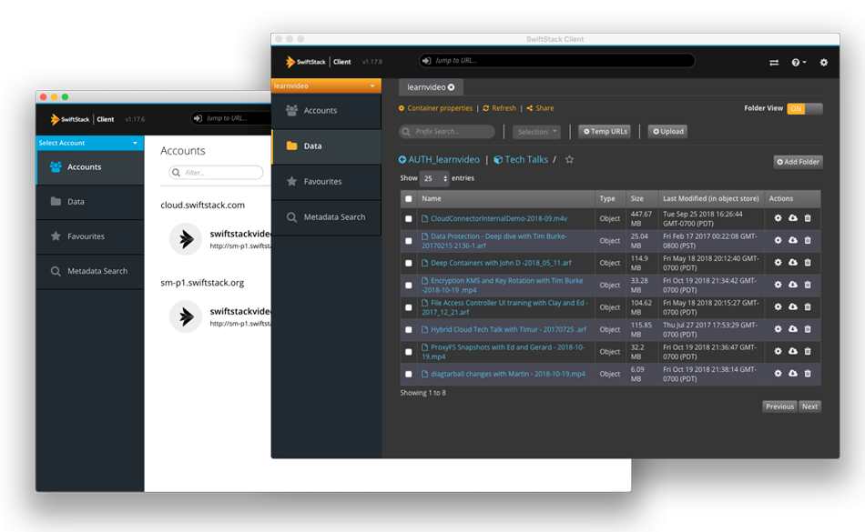Check the Deep Containers row checkbox
This screenshot has height=532, width=865.
tap(408, 263)
